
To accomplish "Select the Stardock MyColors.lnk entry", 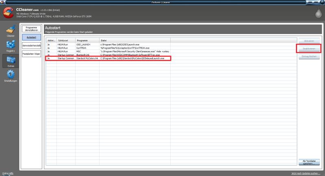I will coord(87,58).
